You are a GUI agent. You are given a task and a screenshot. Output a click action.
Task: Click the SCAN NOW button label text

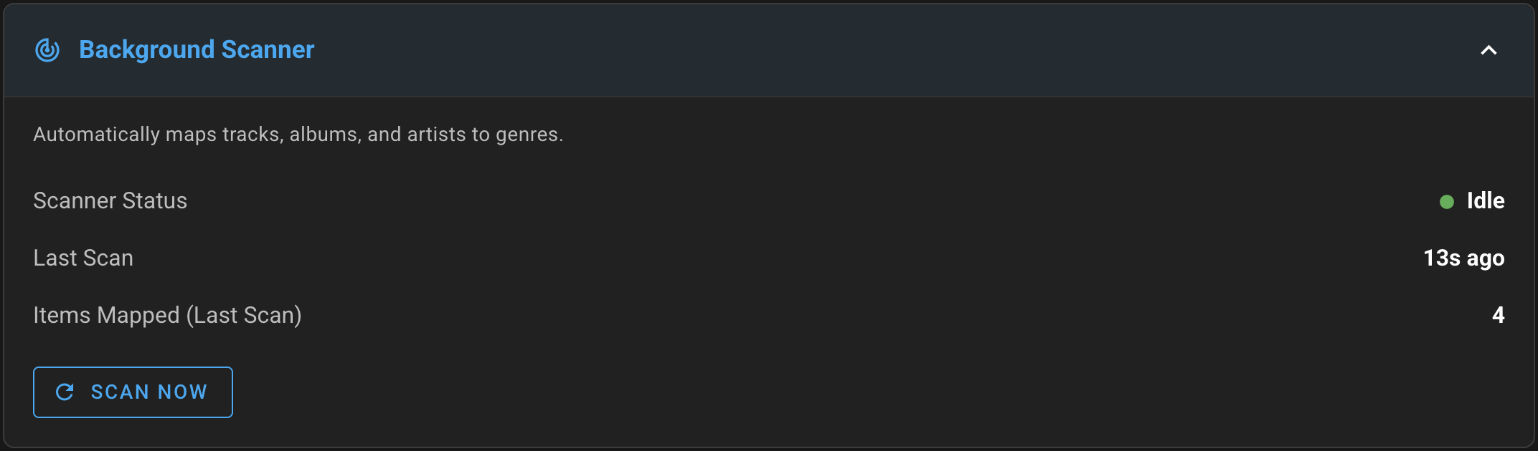pos(149,392)
